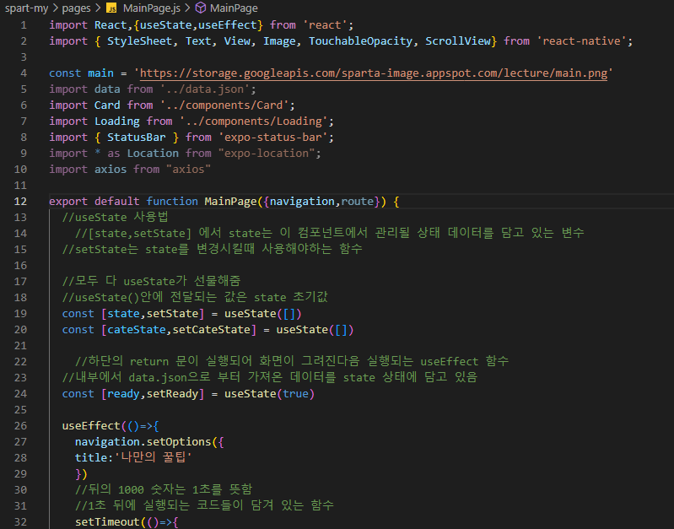Click the '나만의 꿀팁' title string
The width and height of the screenshot is (674, 529).
coord(153,457)
